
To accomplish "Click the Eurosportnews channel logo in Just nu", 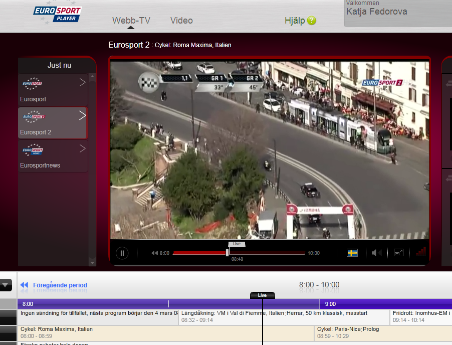I will click(x=33, y=150).
